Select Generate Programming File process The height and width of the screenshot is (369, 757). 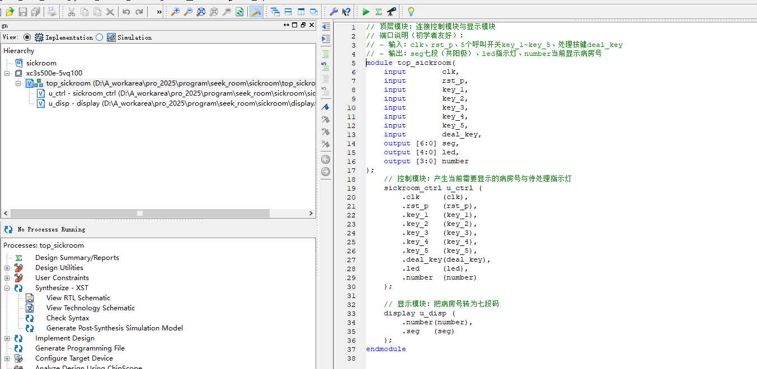pyautogui.click(x=80, y=348)
